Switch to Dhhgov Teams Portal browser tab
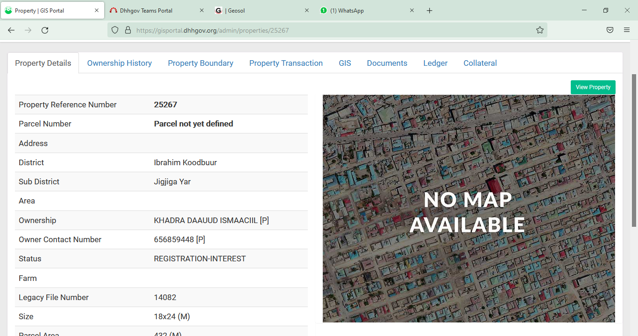638x336 pixels. click(x=157, y=10)
